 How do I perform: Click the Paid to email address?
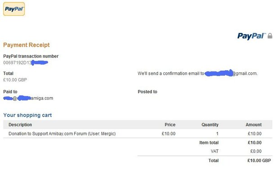point(28,98)
